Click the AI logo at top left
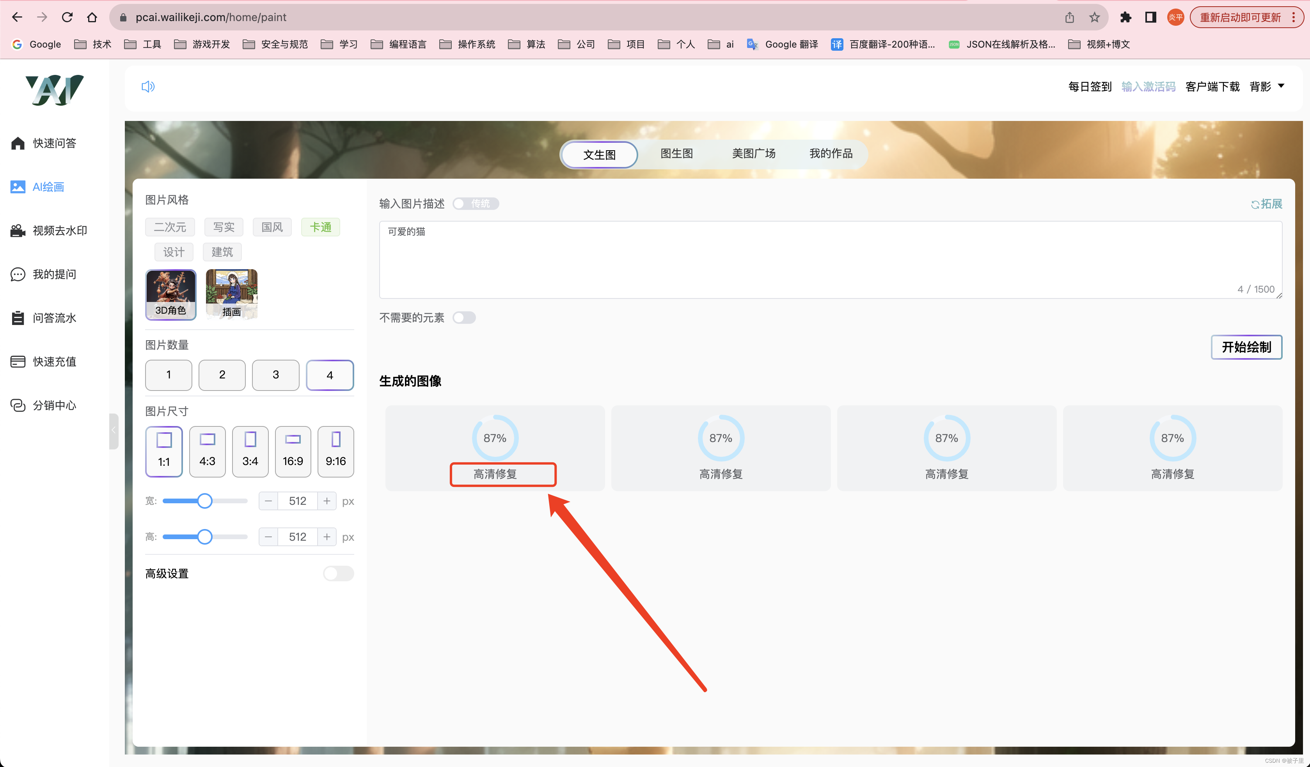 click(55, 90)
